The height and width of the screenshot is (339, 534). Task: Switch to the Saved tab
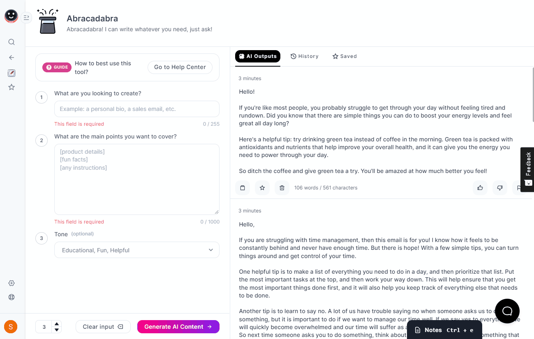344,56
